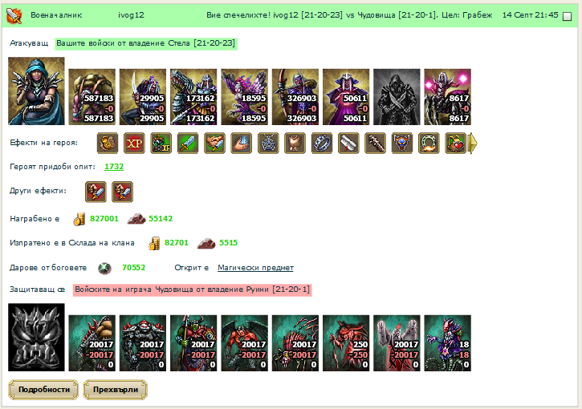Click the Прехвърли button
582x409 pixels.
click(x=116, y=390)
